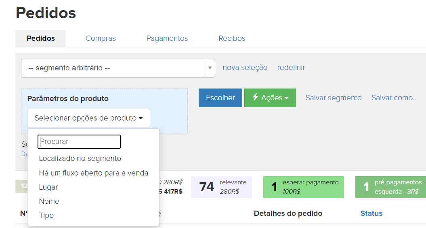
Task: Pick the Nome option from list
Action: click(x=49, y=201)
